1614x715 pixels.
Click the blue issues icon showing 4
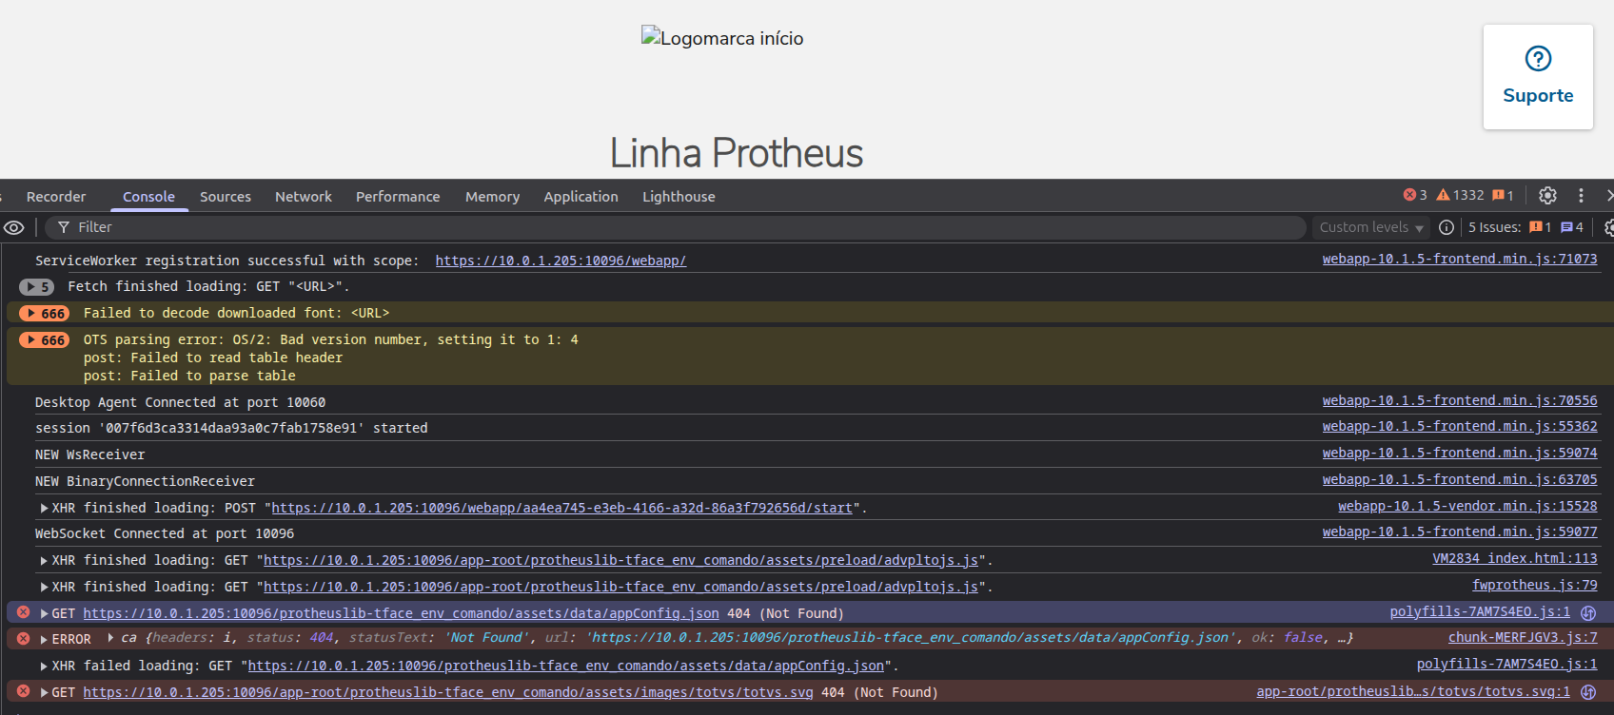click(1571, 227)
